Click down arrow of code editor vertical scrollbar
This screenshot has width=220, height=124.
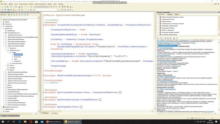tap(155, 109)
